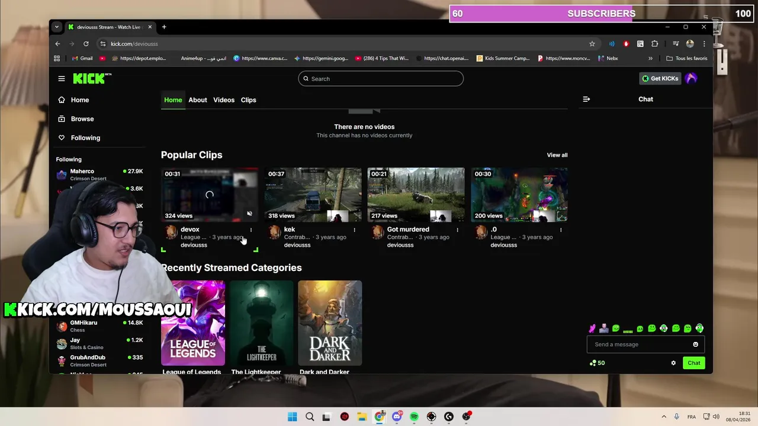Switch to the Clips tab

[x=248, y=100]
